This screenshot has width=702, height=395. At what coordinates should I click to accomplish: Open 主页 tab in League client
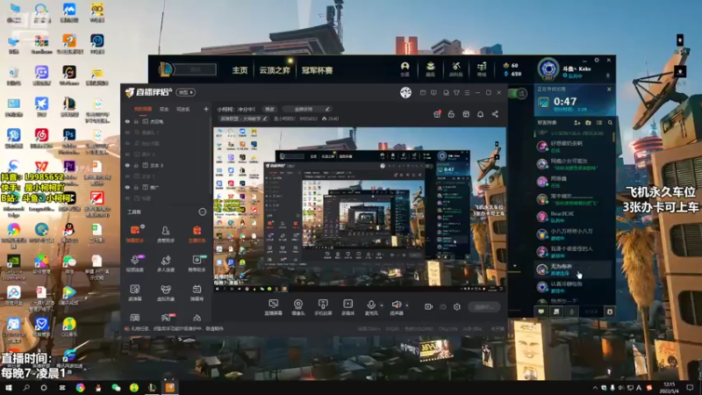click(240, 70)
